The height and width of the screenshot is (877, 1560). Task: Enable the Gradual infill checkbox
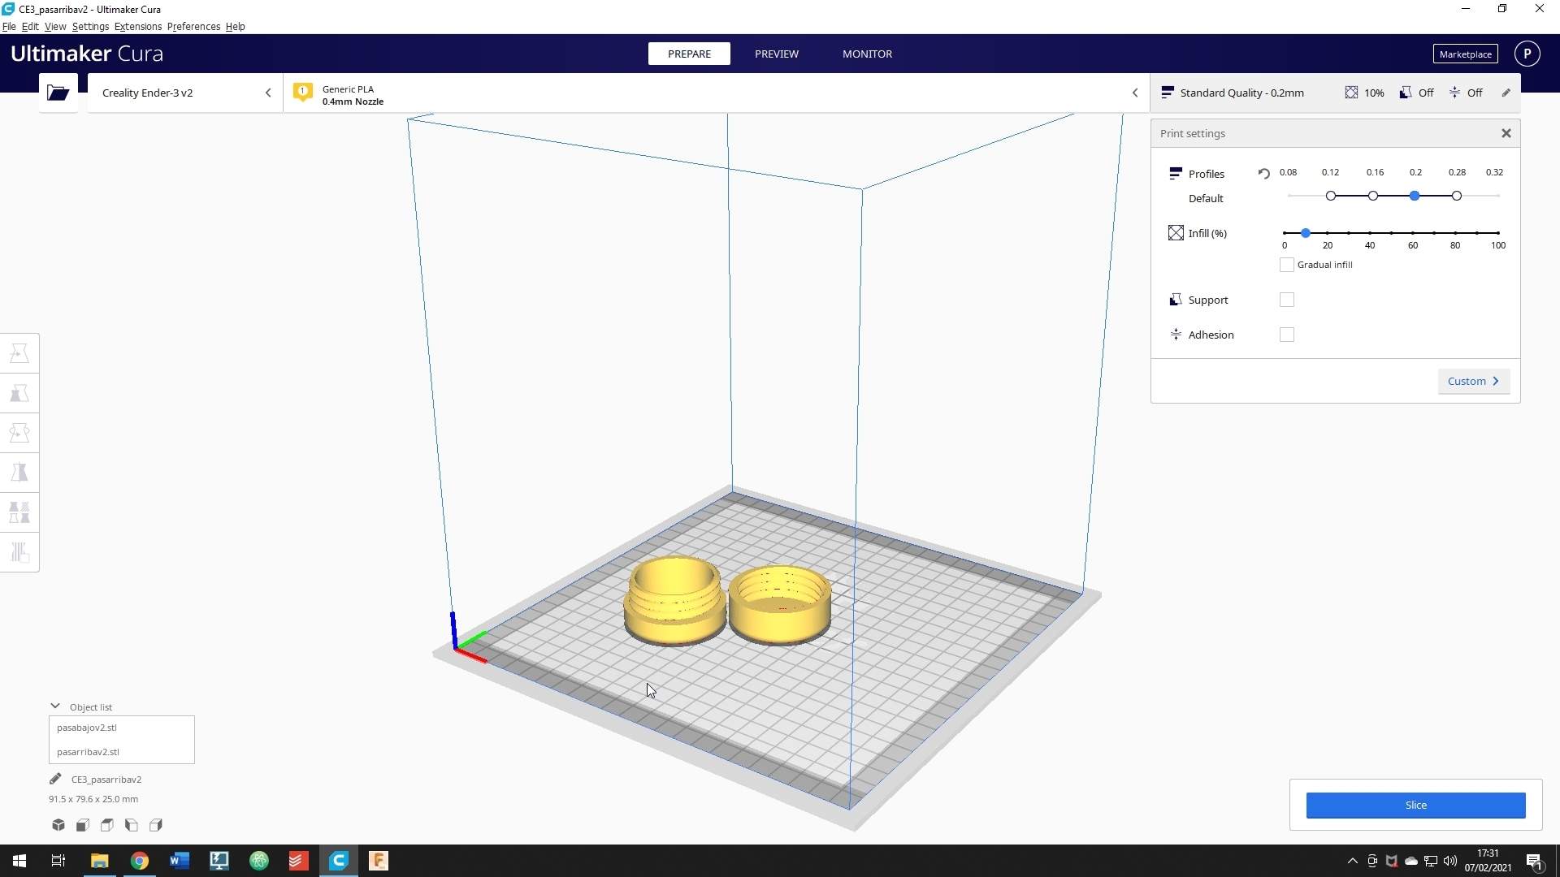[1286, 265]
